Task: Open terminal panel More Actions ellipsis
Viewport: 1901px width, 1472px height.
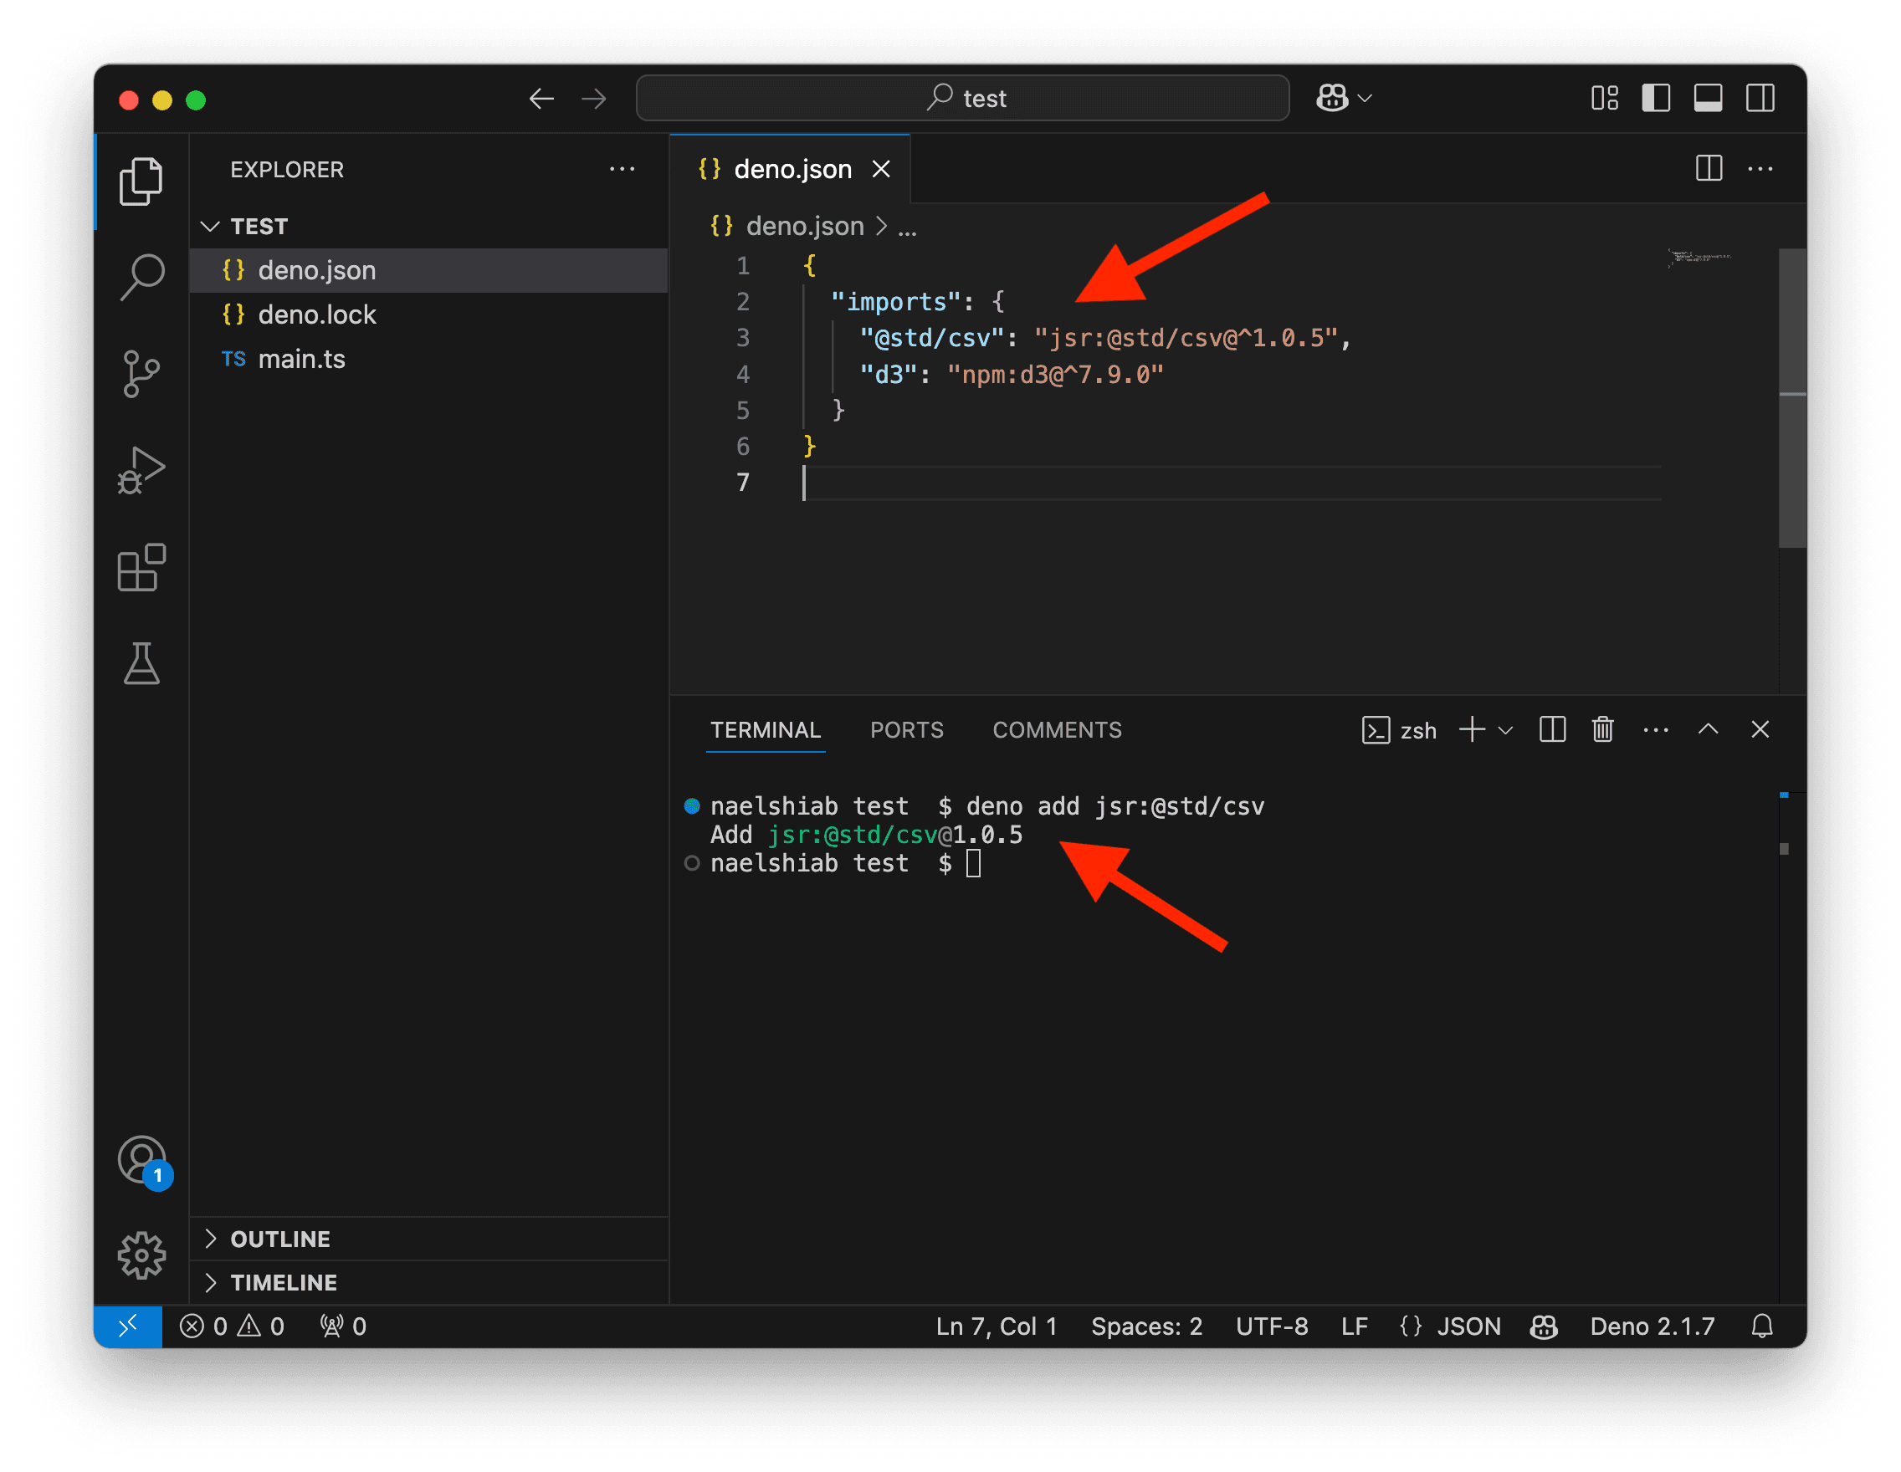Action: pyautogui.click(x=1656, y=730)
